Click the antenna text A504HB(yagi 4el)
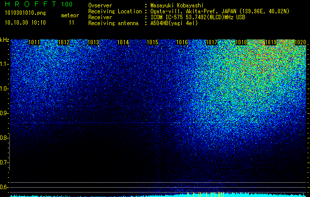This screenshot has height=197, width=310. pyautogui.click(x=174, y=23)
